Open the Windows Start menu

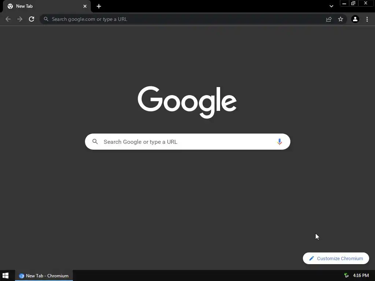[x=5, y=276]
